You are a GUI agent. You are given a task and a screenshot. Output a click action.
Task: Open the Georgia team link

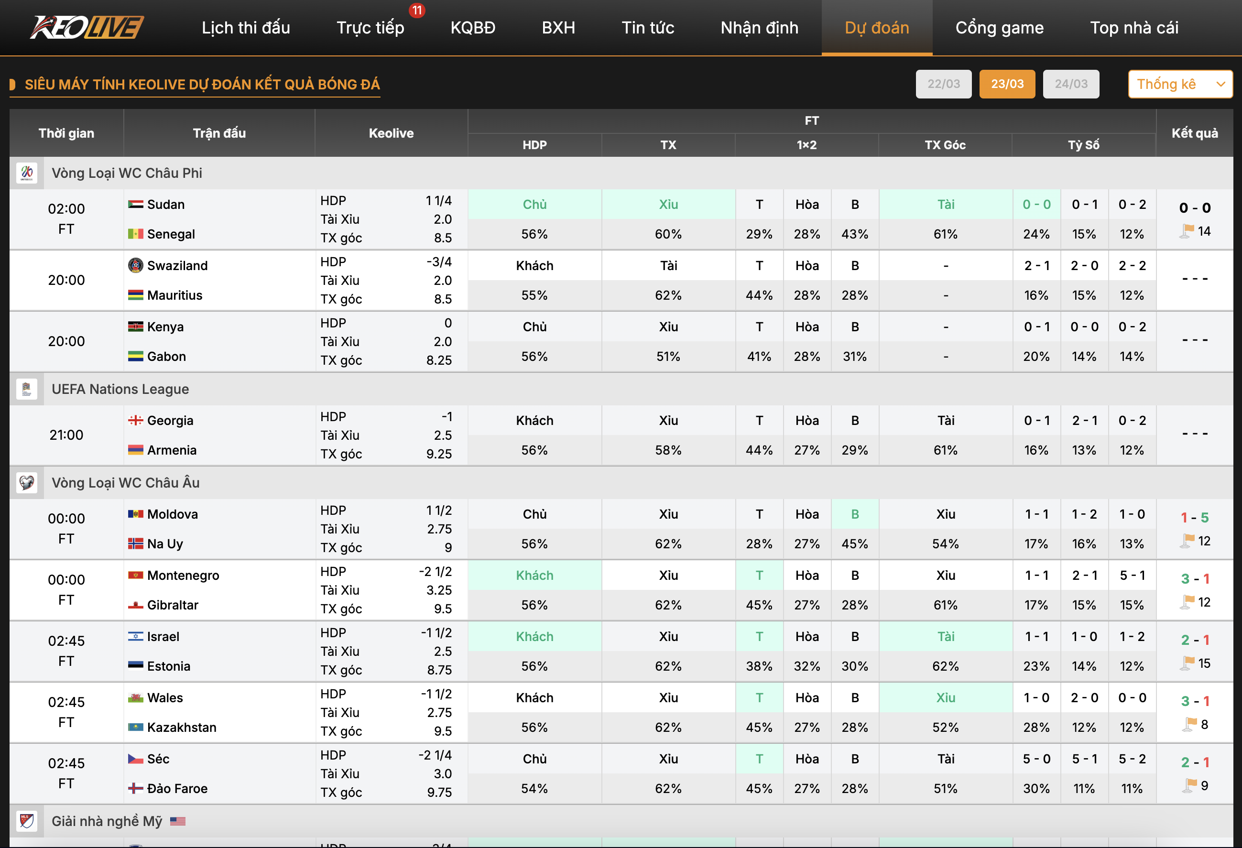170,421
